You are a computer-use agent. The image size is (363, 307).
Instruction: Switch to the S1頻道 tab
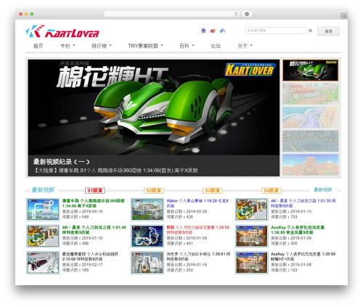(x=95, y=191)
